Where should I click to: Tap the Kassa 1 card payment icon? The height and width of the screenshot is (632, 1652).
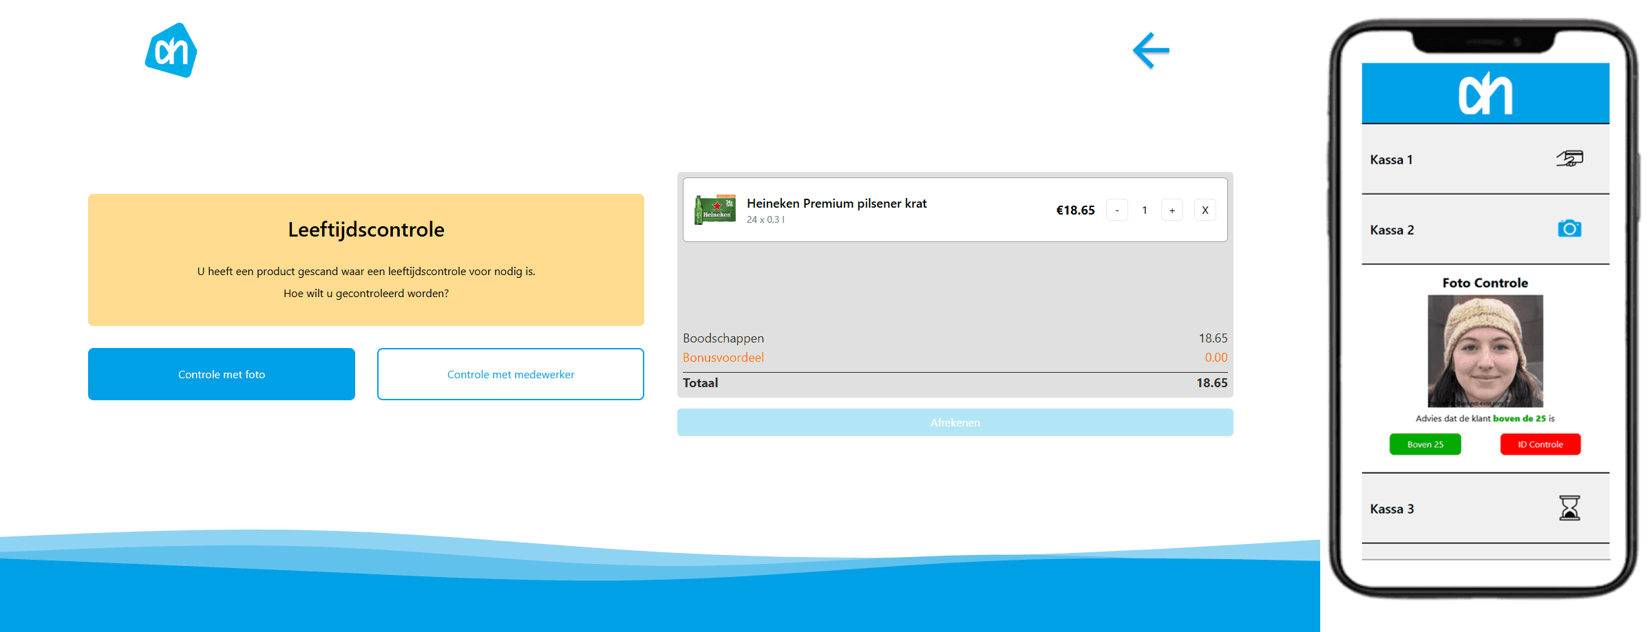click(x=1569, y=159)
